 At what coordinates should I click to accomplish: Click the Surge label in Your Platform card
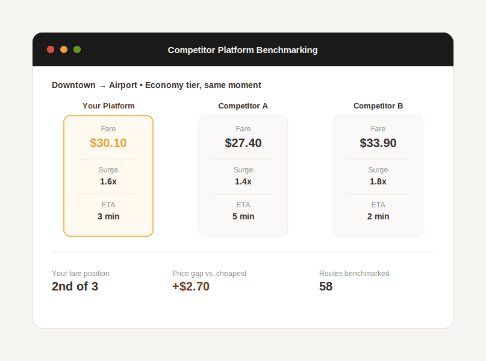click(108, 170)
